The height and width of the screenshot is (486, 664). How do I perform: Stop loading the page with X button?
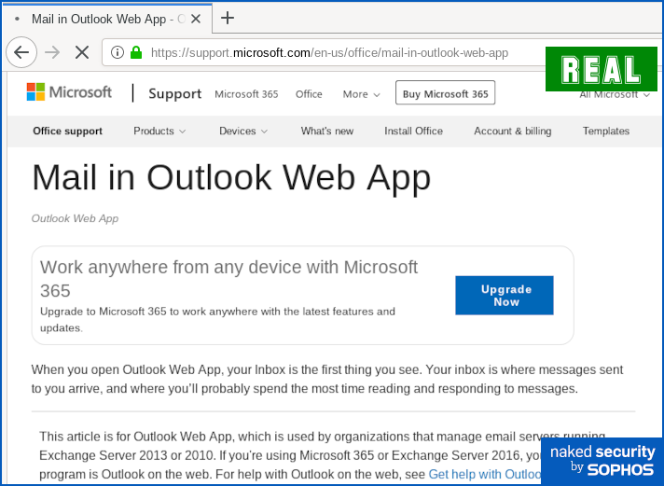click(82, 52)
